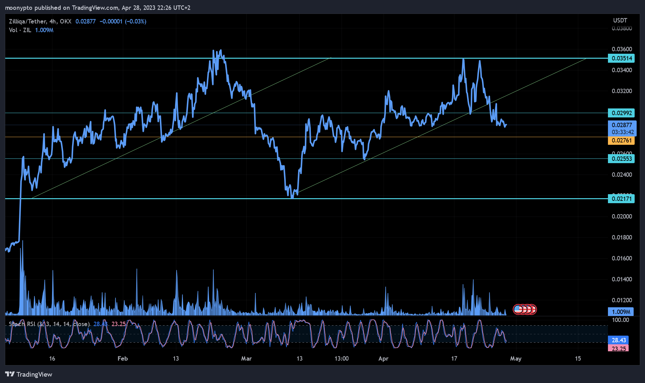Click the 03:33:42 bar countdown timer
The height and width of the screenshot is (383, 645).
[622, 132]
